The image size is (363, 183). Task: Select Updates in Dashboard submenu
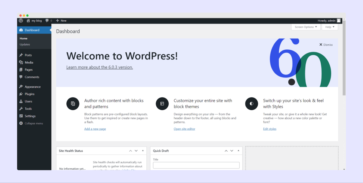(25, 44)
